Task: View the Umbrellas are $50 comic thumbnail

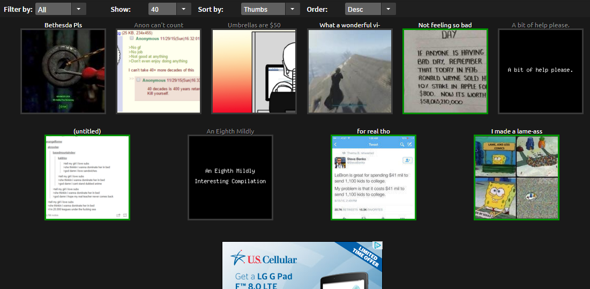Action: click(254, 71)
